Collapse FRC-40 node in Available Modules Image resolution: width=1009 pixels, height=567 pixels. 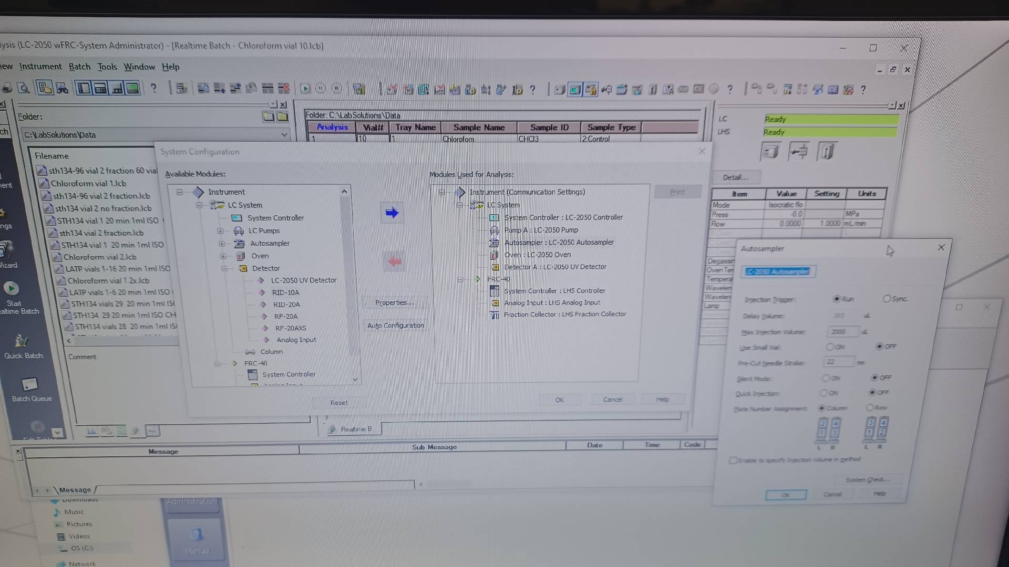(x=218, y=363)
